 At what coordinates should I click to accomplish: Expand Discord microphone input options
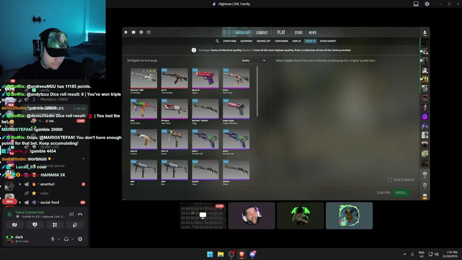(59, 239)
